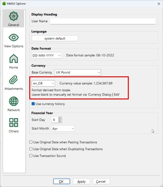
Task: Expand the Base Currency UK Pound dropdown
Action: click(78, 72)
